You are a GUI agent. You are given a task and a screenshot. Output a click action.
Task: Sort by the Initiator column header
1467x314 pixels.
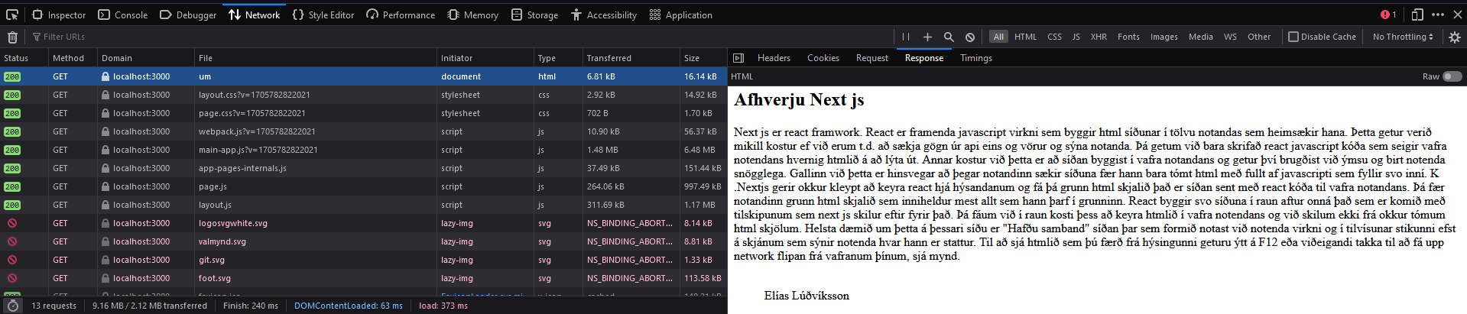(x=485, y=58)
